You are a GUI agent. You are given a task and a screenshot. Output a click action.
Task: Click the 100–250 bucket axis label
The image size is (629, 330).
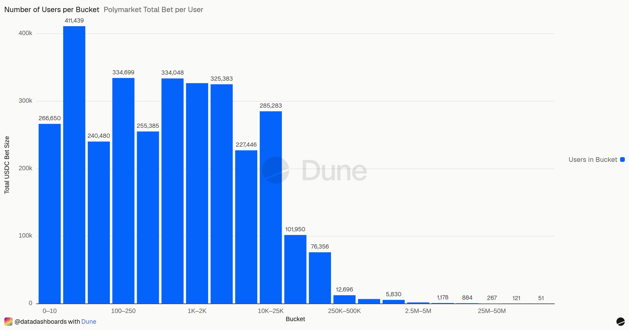[123, 311]
